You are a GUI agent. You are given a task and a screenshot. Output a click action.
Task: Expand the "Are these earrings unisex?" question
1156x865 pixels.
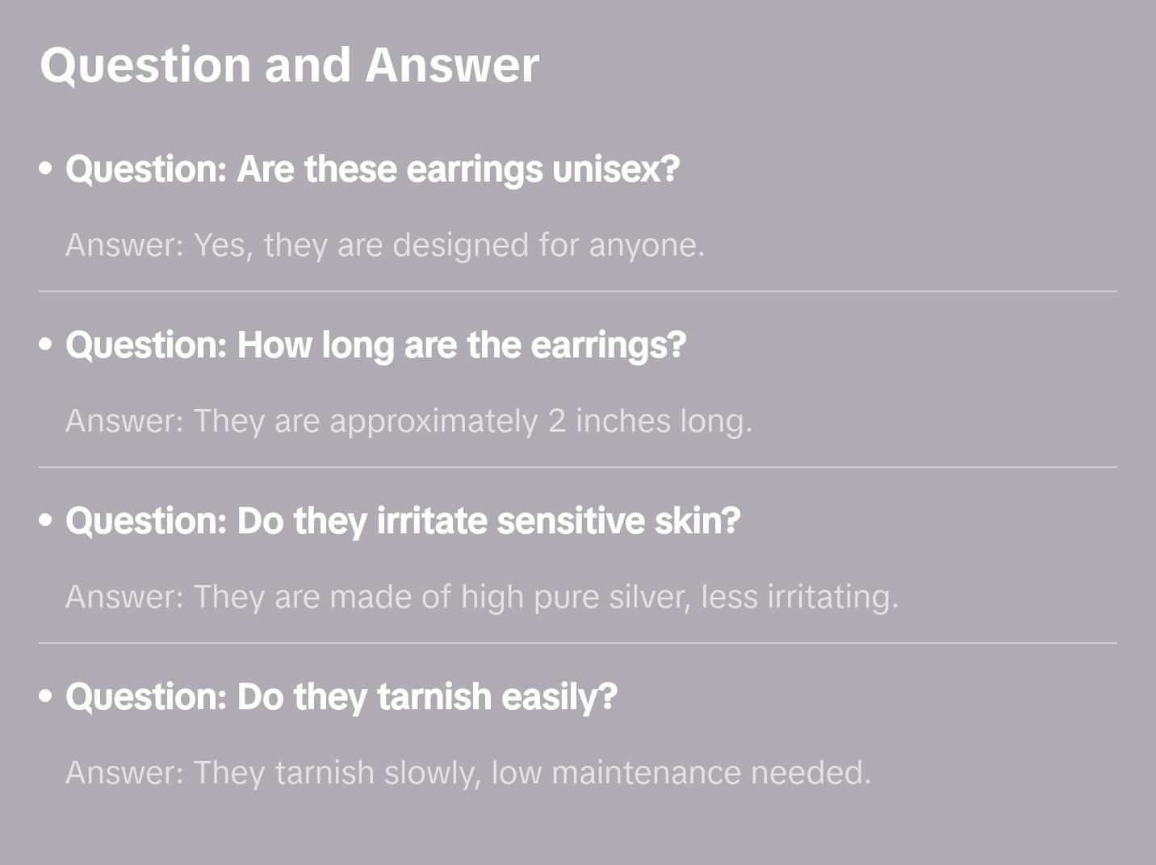[372, 169]
